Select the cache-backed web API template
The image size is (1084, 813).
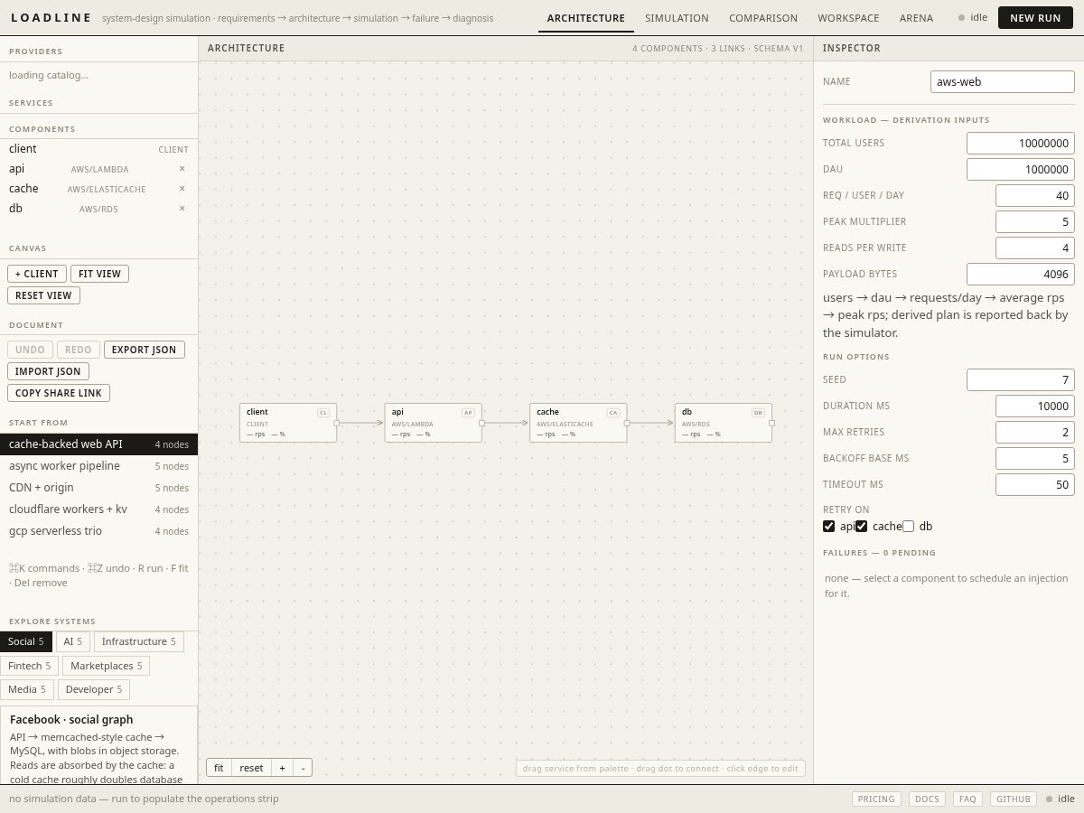coord(98,444)
